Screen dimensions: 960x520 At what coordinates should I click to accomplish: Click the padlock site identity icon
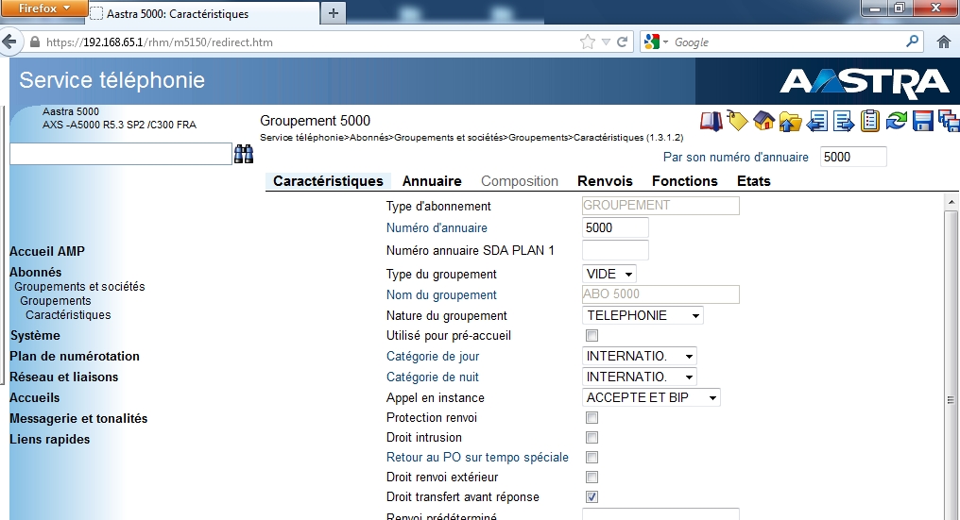pyautogui.click(x=35, y=42)
